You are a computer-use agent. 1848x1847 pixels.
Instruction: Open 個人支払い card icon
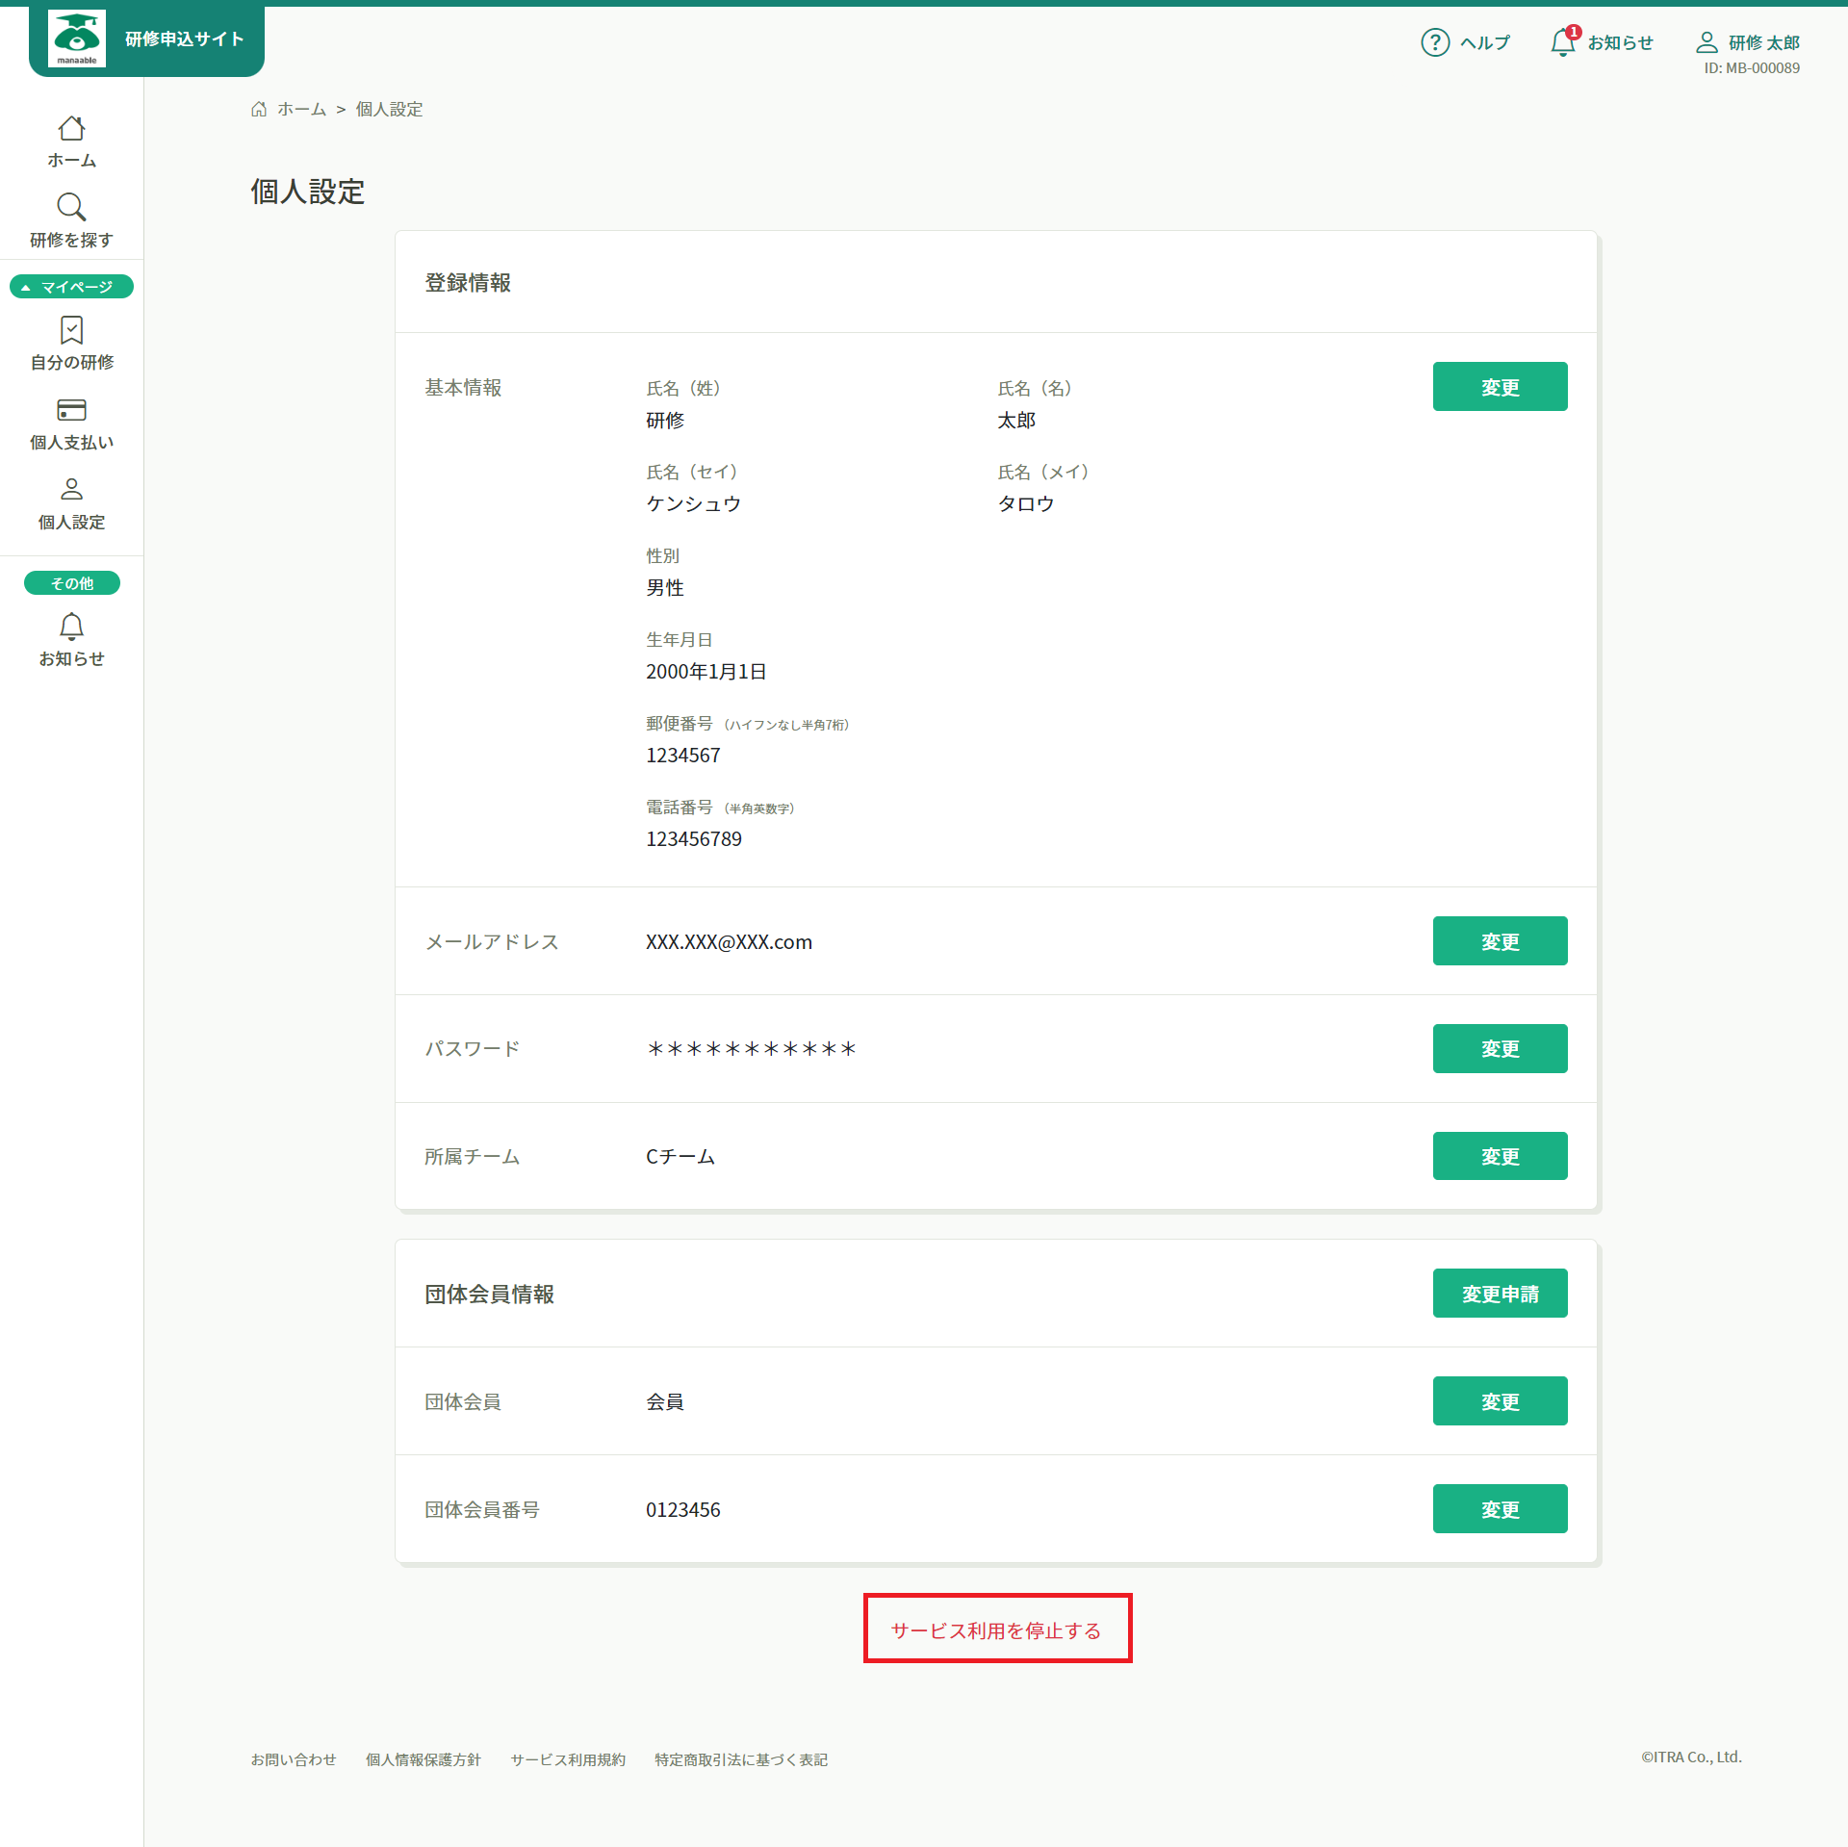click(71, 410)
